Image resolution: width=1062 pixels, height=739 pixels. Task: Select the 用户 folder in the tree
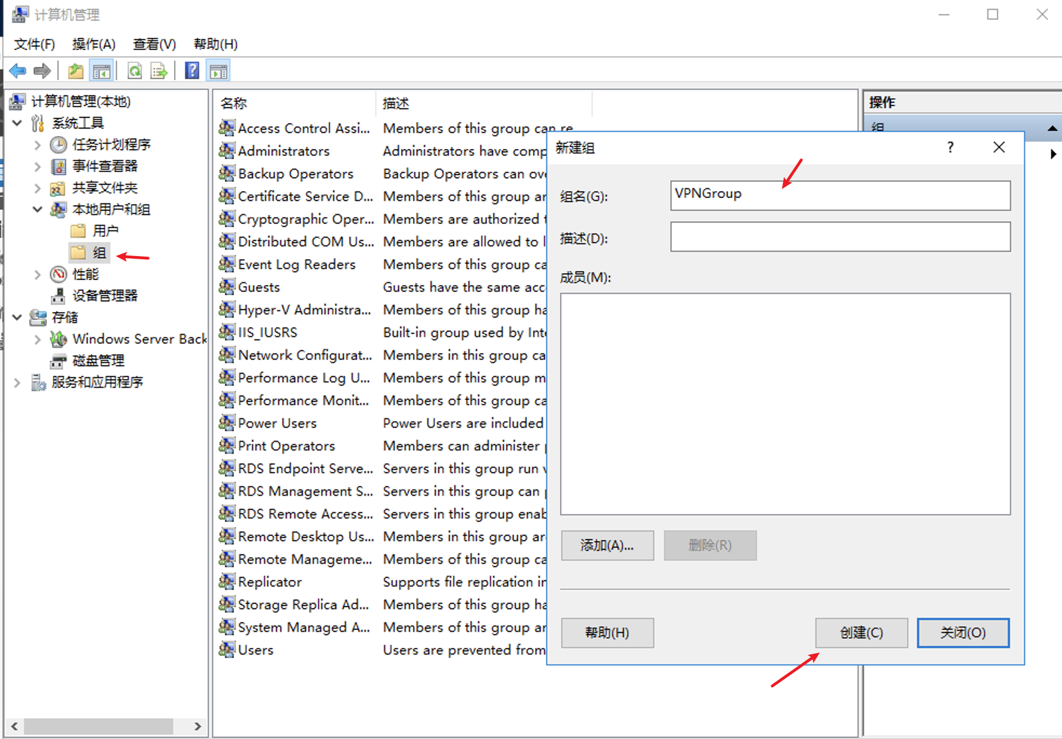coord(105,231)
